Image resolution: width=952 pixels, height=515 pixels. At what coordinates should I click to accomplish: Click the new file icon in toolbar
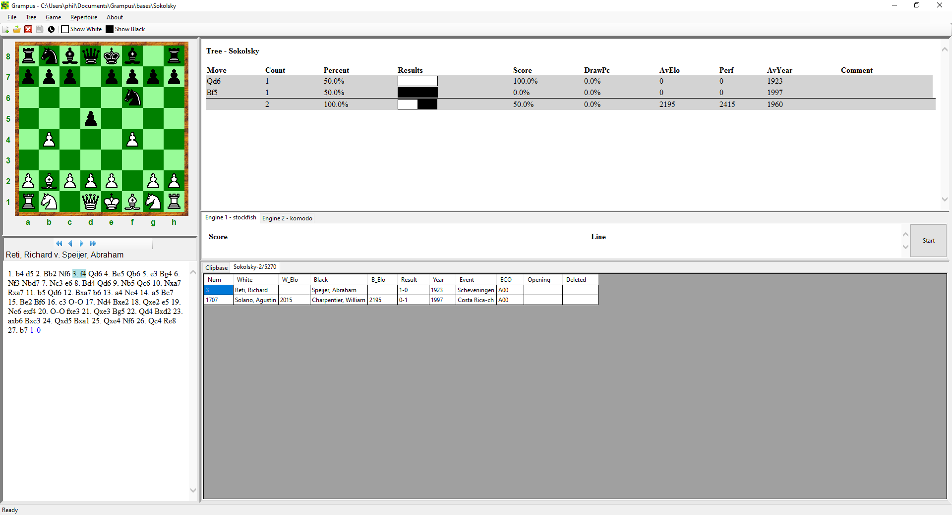point(6,30)
